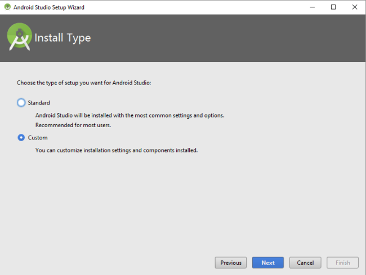Image resolution: width=366 pixels, height=275 pixels.
Task: Click the "Recommended for most users." text
Action: pyautogui.click(x=73, y=125)
